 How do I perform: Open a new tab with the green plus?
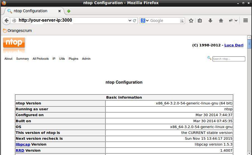[69, 11]
